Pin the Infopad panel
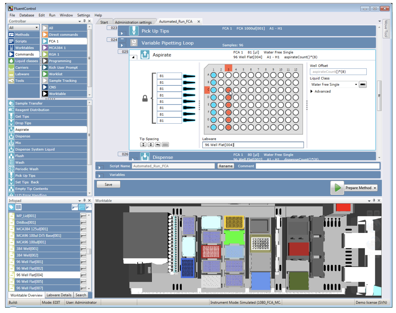The width and height of the screenshot is (396, 313). tap(84, 200)
